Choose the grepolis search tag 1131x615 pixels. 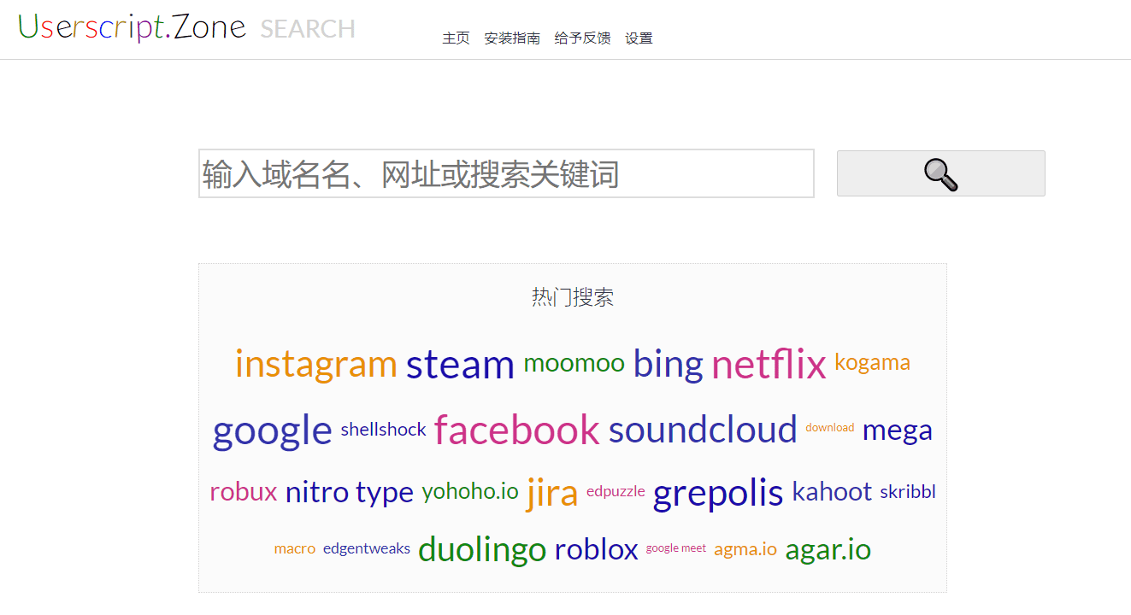718,493
